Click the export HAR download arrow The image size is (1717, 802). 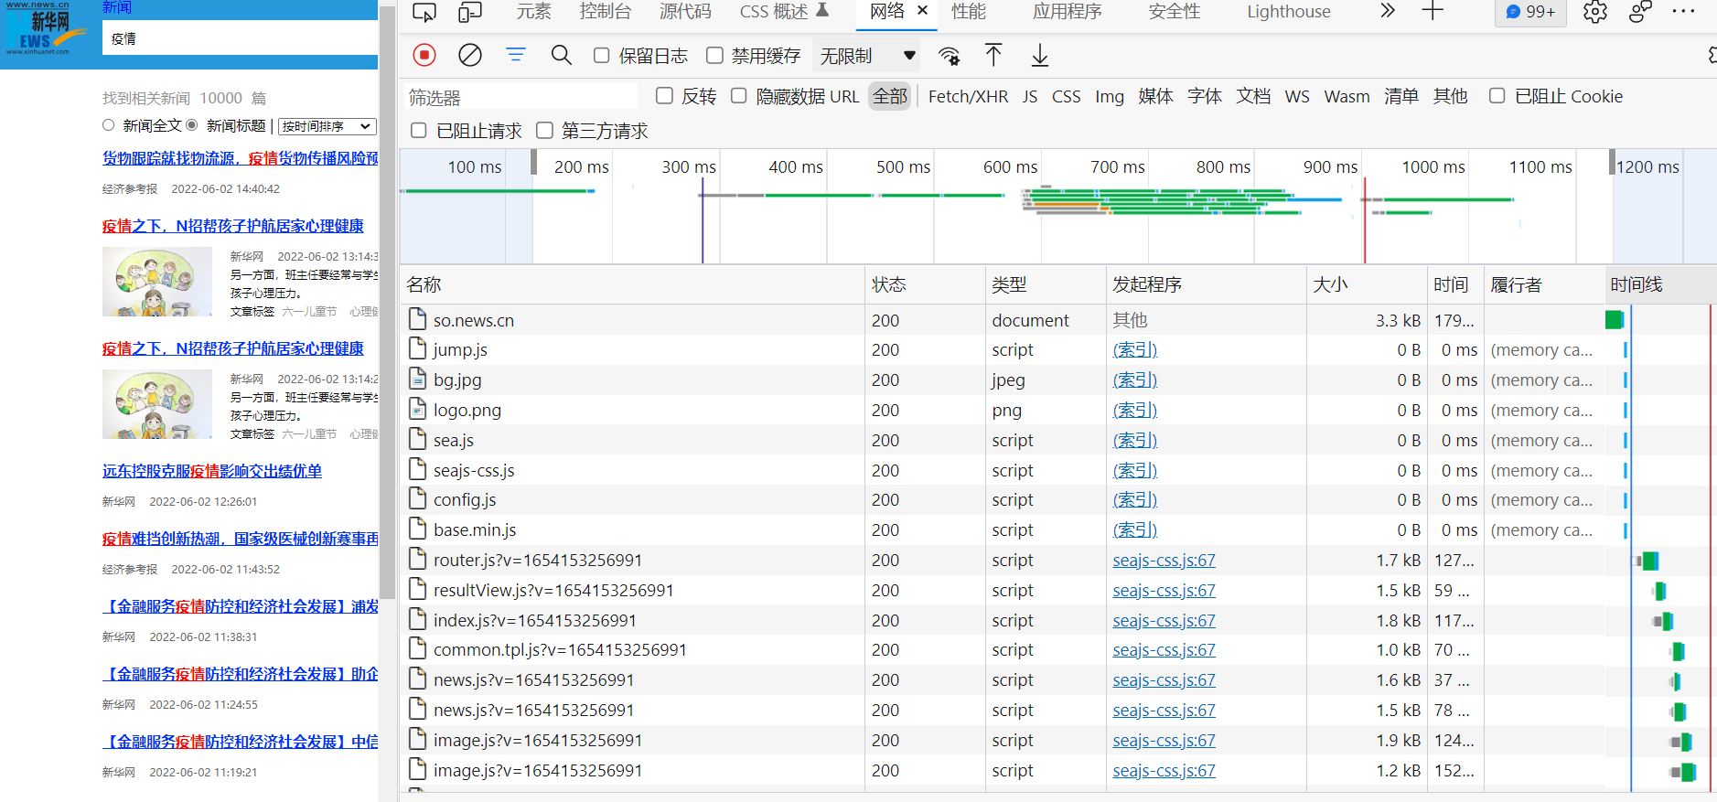tap(1040, 55)
